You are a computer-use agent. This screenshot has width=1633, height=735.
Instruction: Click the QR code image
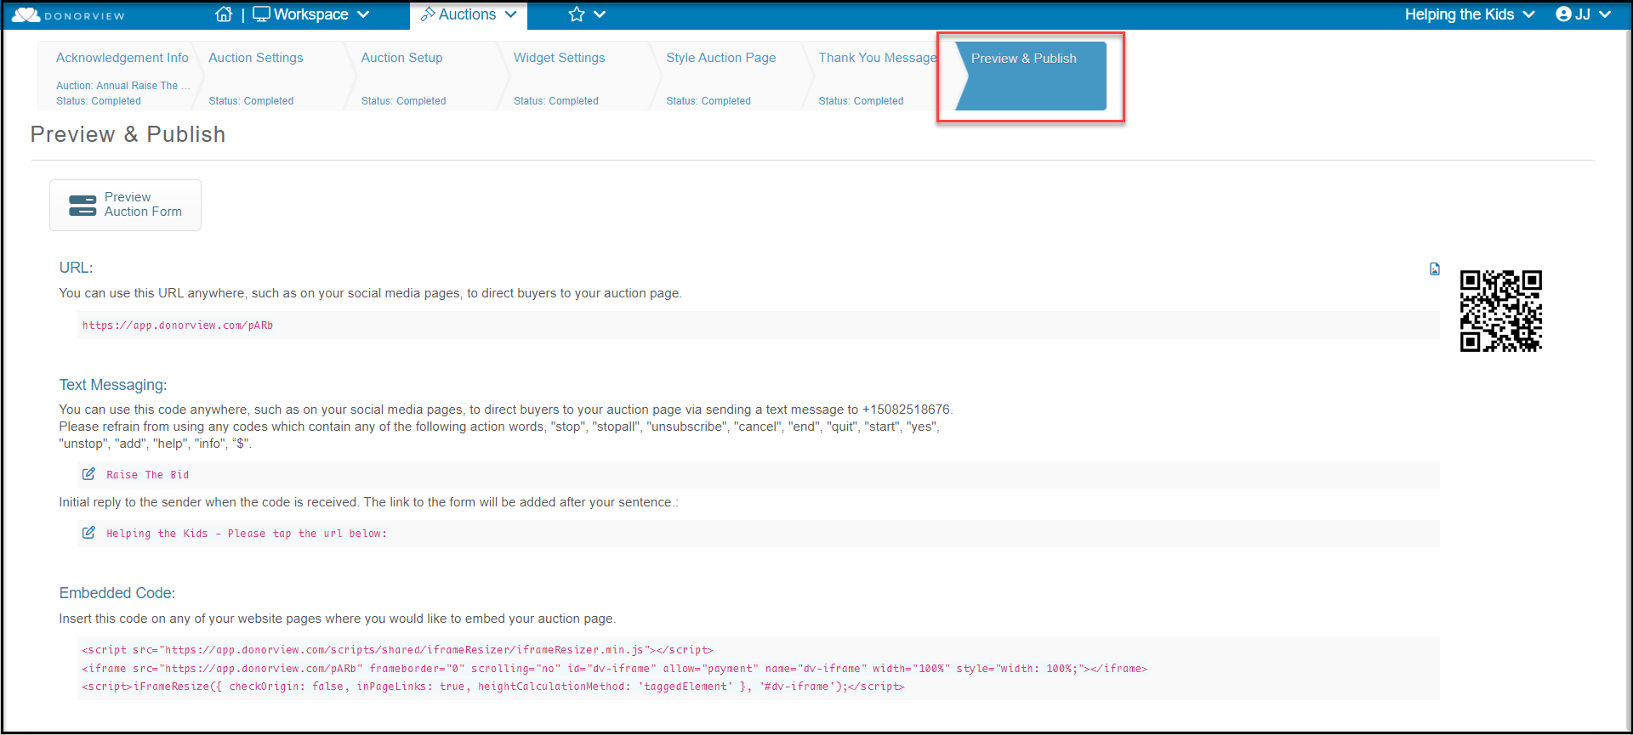click(x=1501, y=311)
